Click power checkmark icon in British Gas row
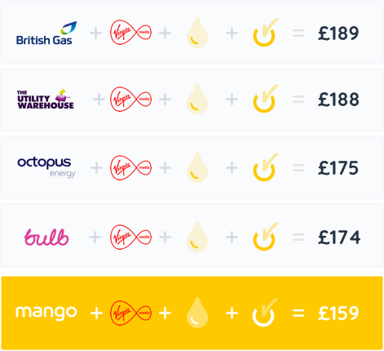This screenshot has width=384, height=351. (x=266, y=33)
